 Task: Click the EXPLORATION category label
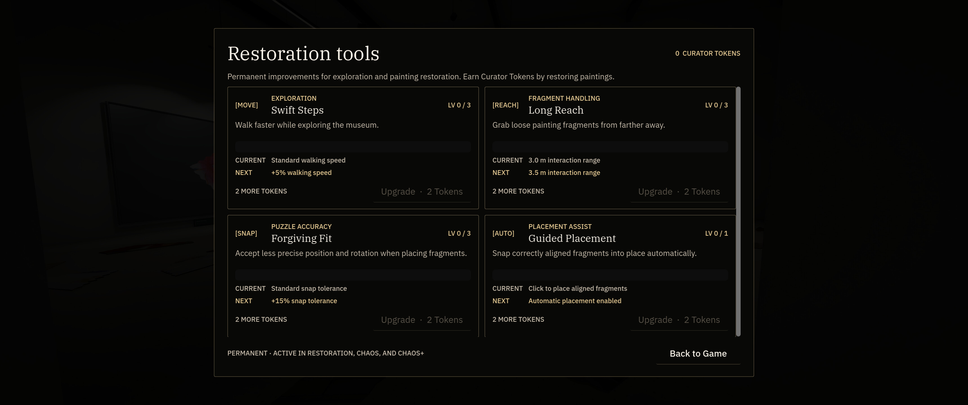[x=294, y=98]
